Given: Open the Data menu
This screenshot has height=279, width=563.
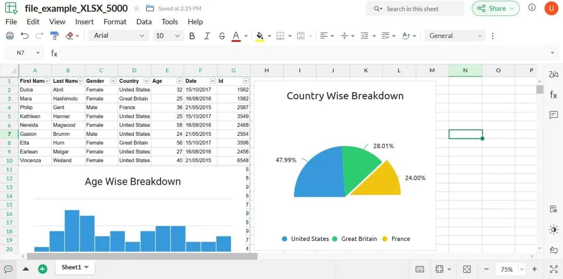Looking at the screenshot, I should point(144,22).
